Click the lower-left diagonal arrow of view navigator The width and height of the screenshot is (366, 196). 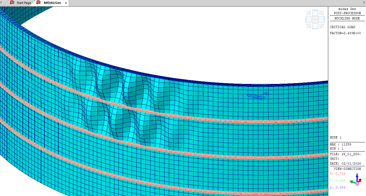309,26
